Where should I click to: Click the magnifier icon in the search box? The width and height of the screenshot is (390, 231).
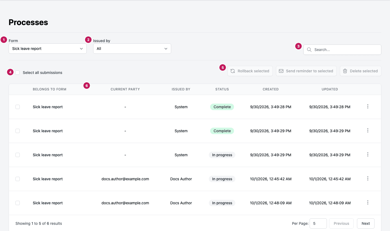[x=309, y=50]
